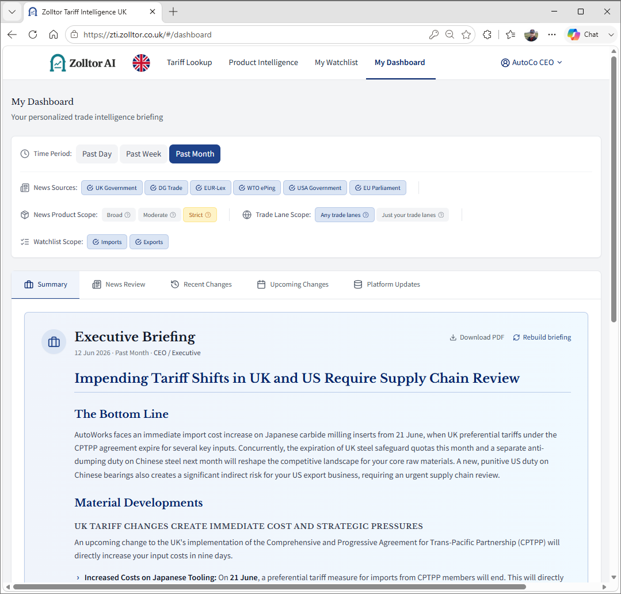The image size is (621, 594).
Task: Click the Just your trade lanes help icon
Action: [441, 215]
